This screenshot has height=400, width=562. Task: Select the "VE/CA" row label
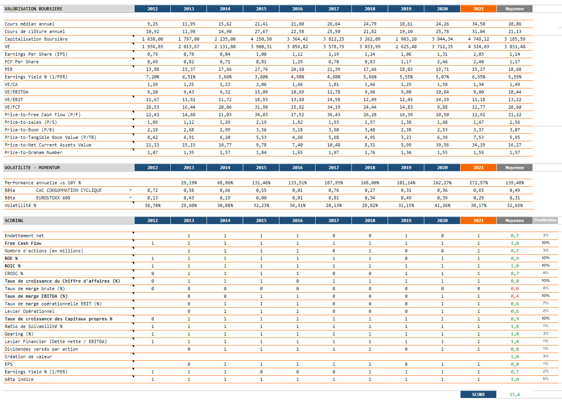click(11, 84)
